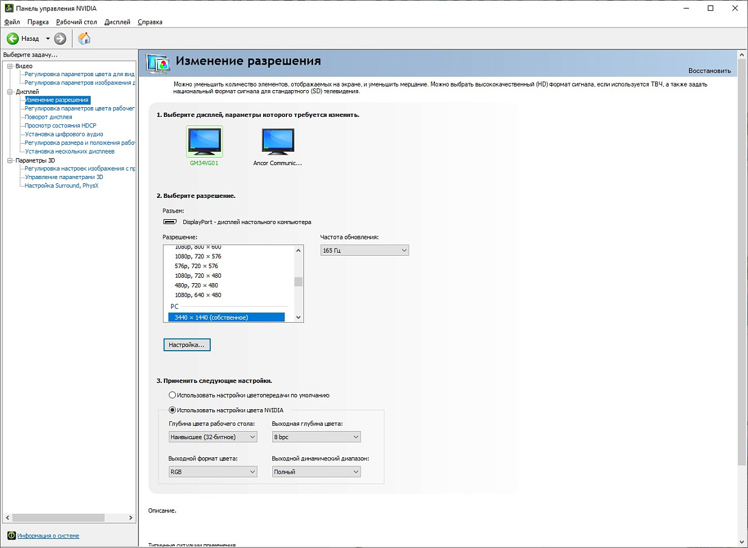
Task: Click the Настройка... button
Action: pos(187,345)
